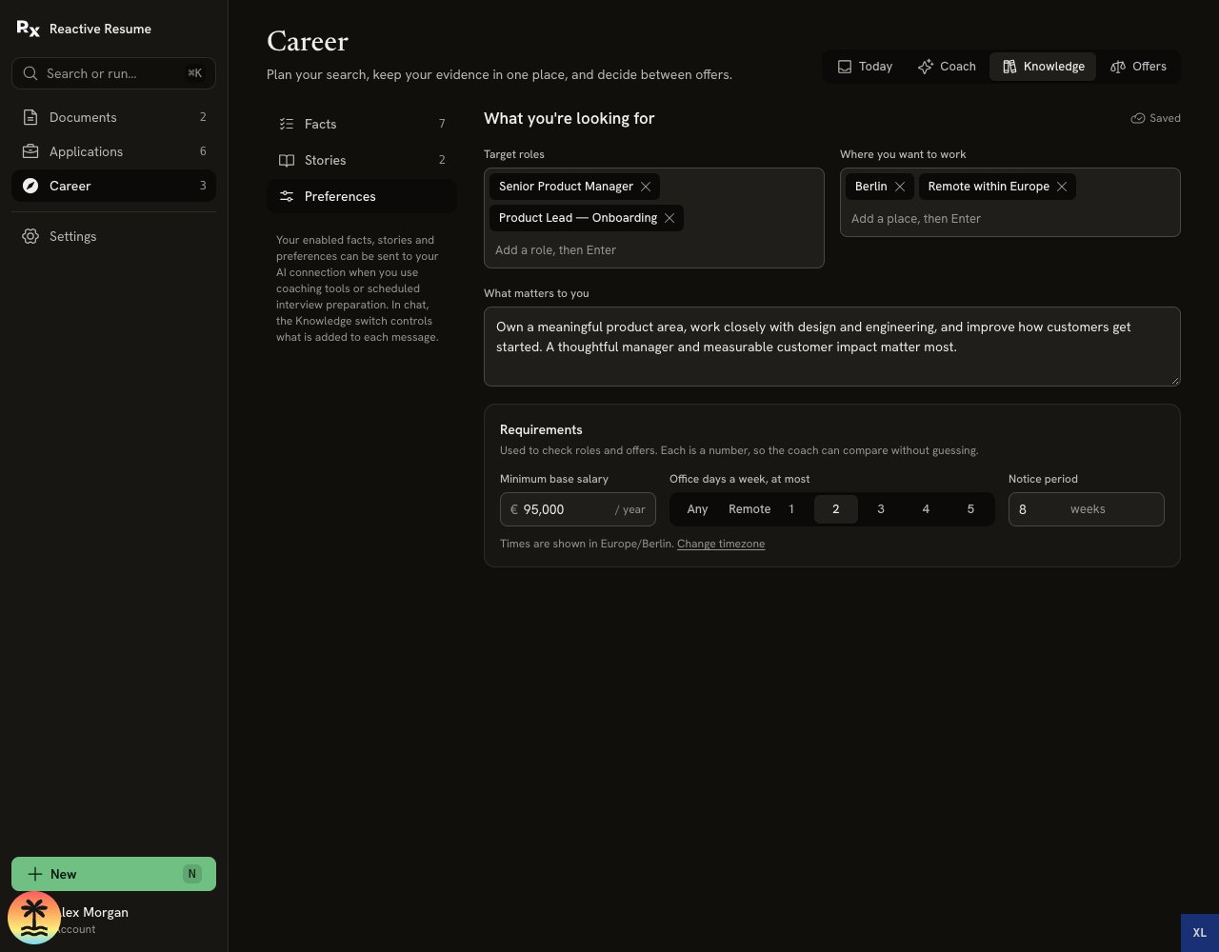The height and width of the screenshot is (952, 1219).
Task: Click the Applications briefcase icon
Action: click(30, 151)
